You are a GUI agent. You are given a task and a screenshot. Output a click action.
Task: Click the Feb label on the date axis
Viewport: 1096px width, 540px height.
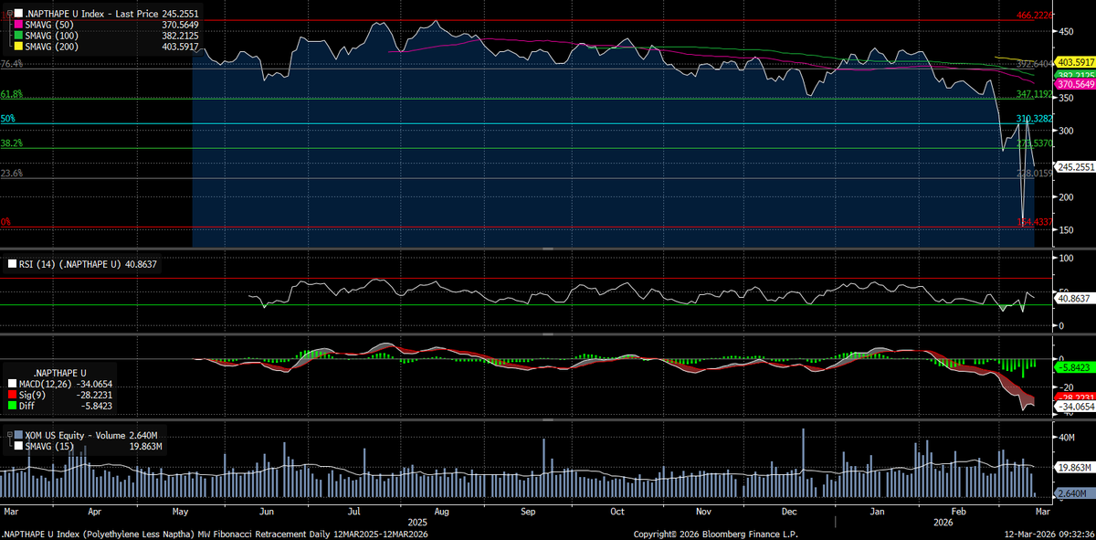click(959, 511)
